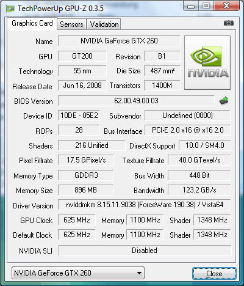
Task: Click the Device ID field 10DE - 05E2
Action: (x=79, y=116)
